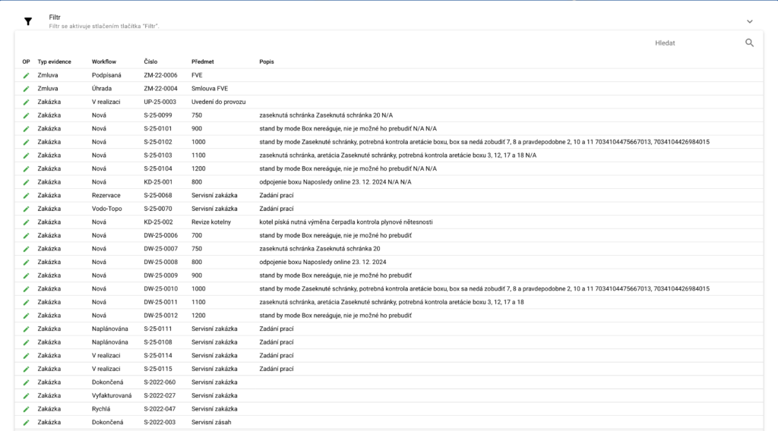This screenshot has height=431, width=778.
Task: Open editing for S-25-0111 via pencil
Action: point(26,329)
